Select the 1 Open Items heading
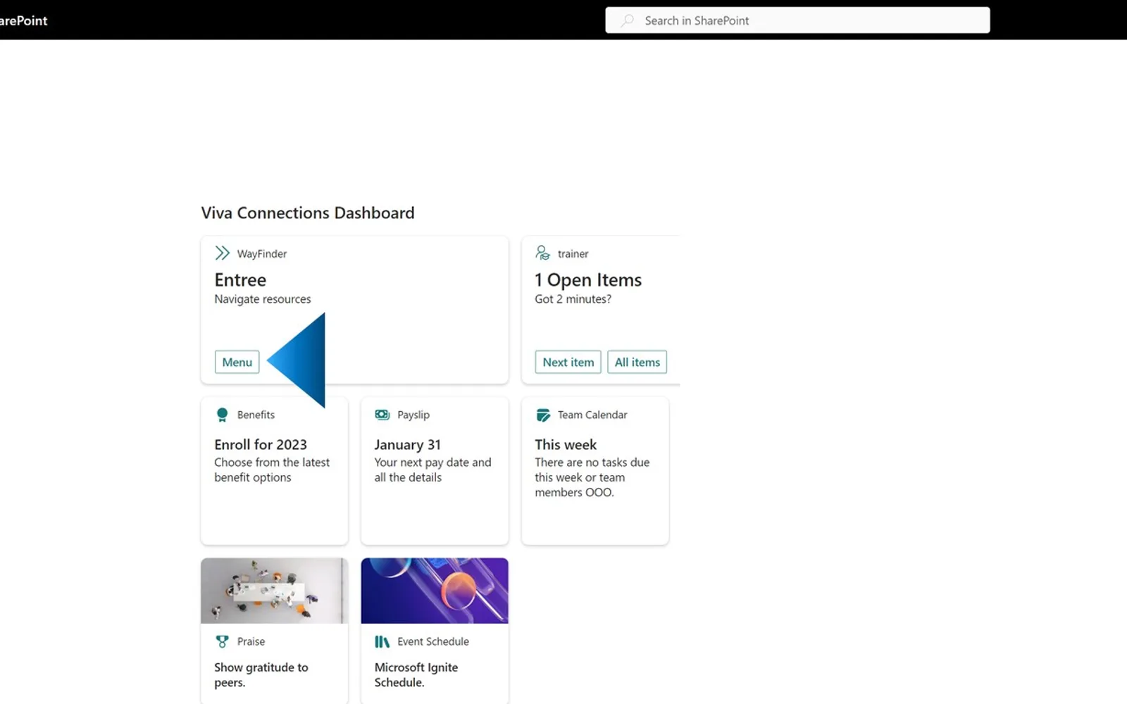Screen dimensions: 1127x704 click(x=588, y=279)
